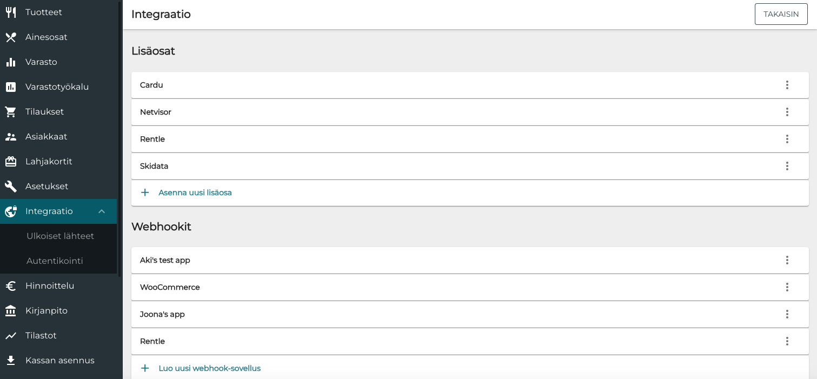Click the Kassan asennus download icon

[x=11, y=361]
